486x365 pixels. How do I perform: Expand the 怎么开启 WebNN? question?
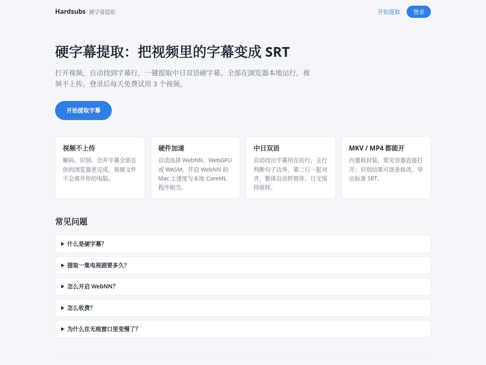243,286
